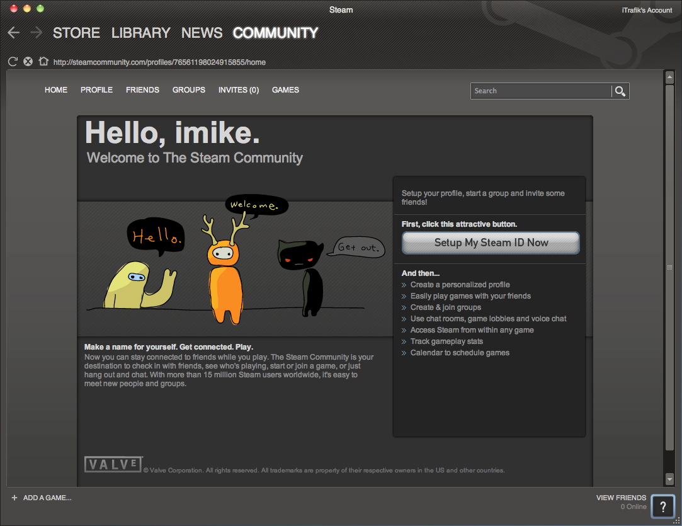Click 'Easily play games with your friends'
682x526 pixels.
(470, 296)
